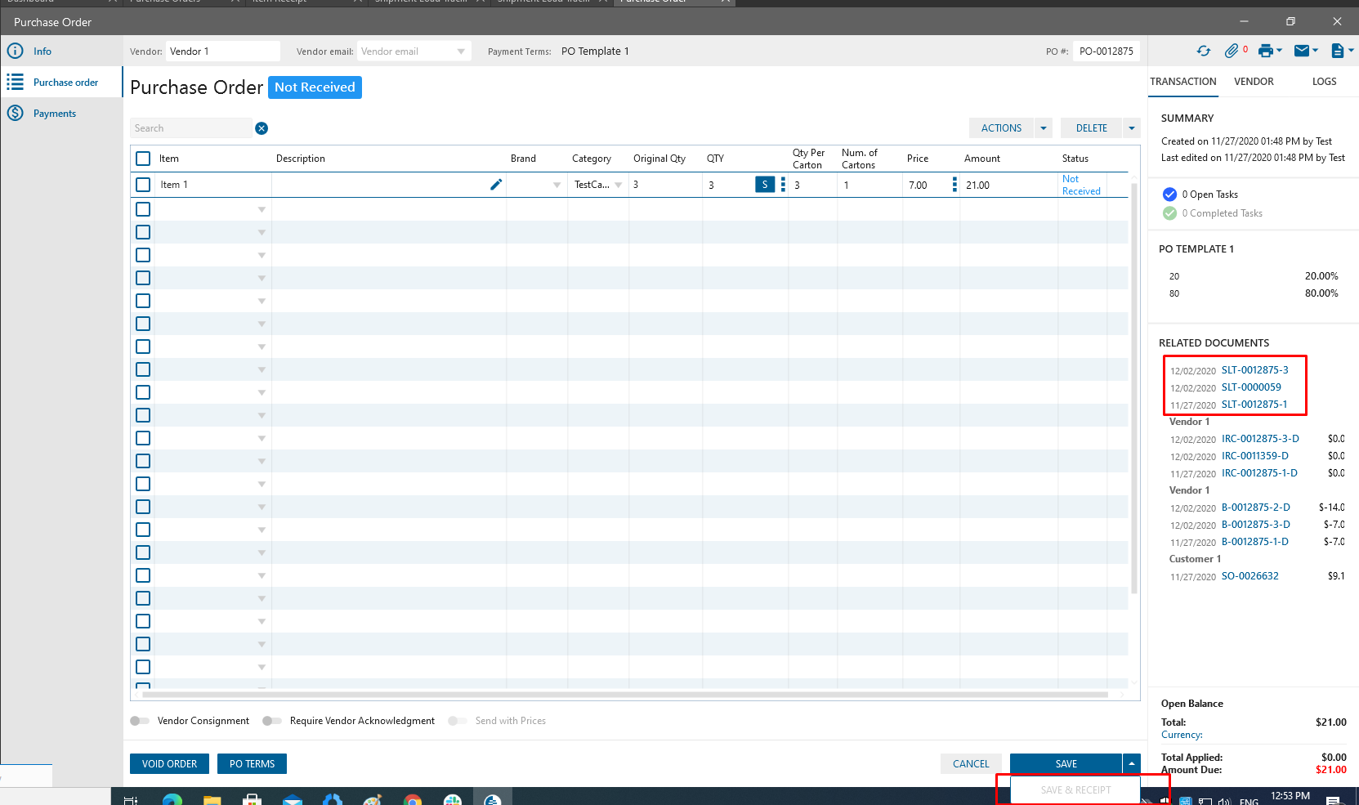The width and height of the screenshot is (1359, 805).
Task: Open Slack from the taskbar
Action: (x=453, y=799)
